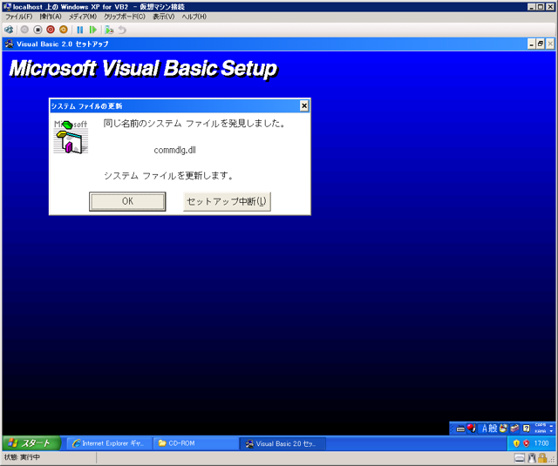
Task: Click the IME 般 conversion mode indicator
Action: click(493, 429)
